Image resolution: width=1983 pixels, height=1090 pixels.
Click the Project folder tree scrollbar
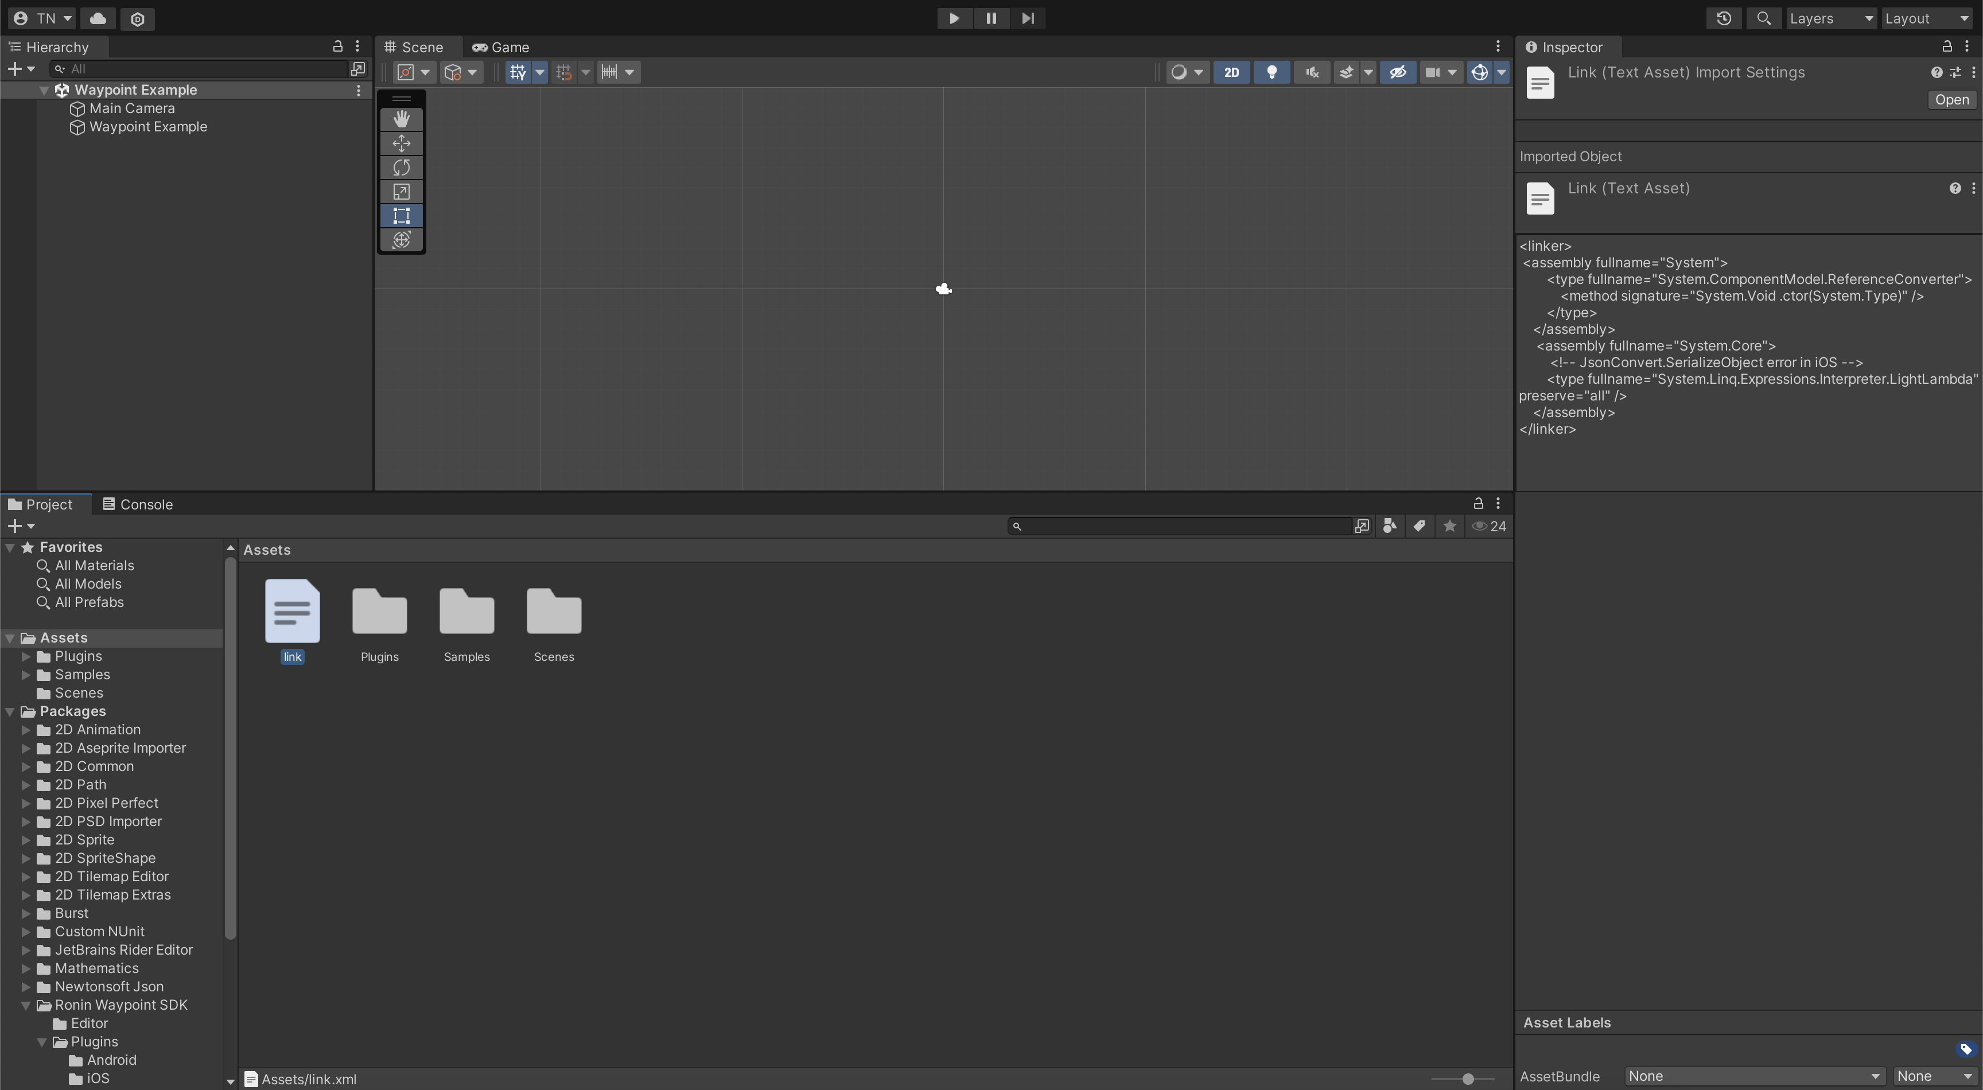click(230, 747)
